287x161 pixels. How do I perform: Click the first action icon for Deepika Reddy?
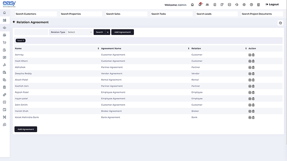[250, 74]
